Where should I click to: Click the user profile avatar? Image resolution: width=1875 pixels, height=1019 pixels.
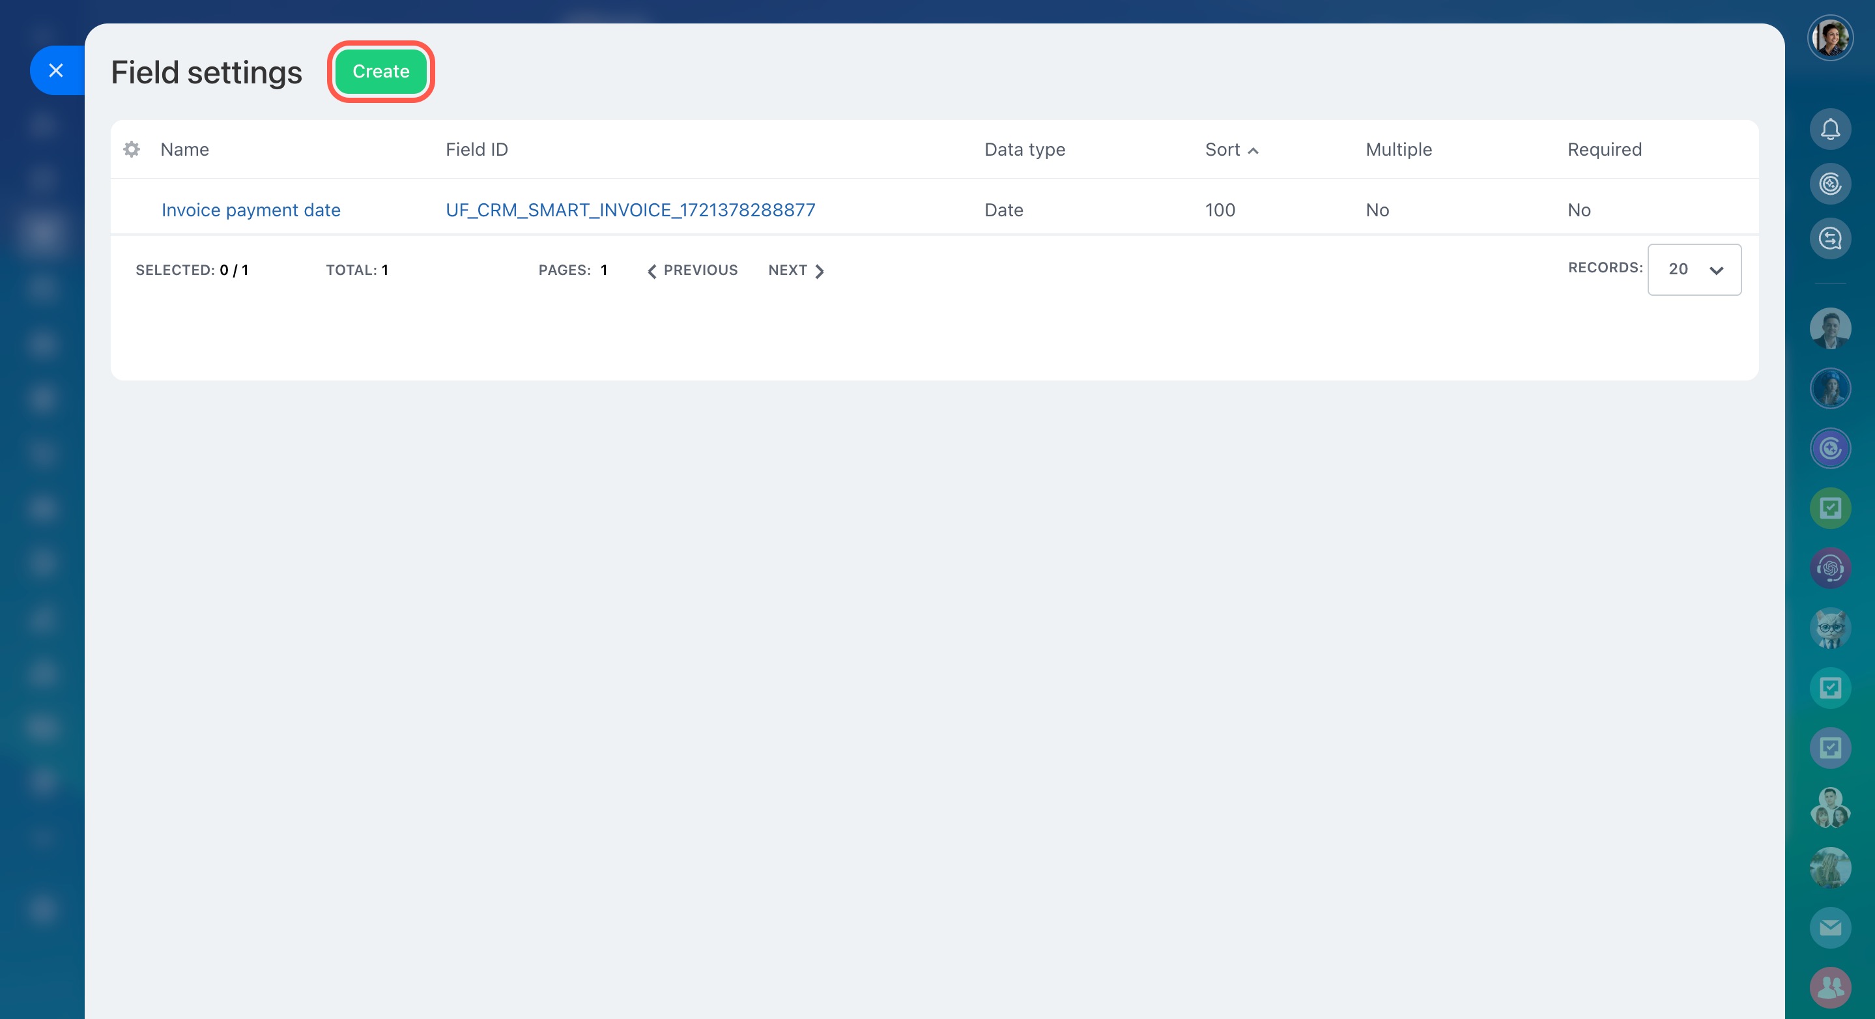pyautogui.click(x=1830, y=38)
